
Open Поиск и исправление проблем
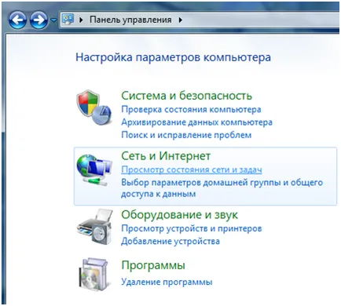186,135
